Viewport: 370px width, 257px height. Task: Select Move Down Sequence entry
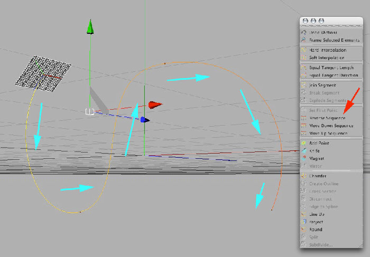pyautogui.click(x=331, y=126)
